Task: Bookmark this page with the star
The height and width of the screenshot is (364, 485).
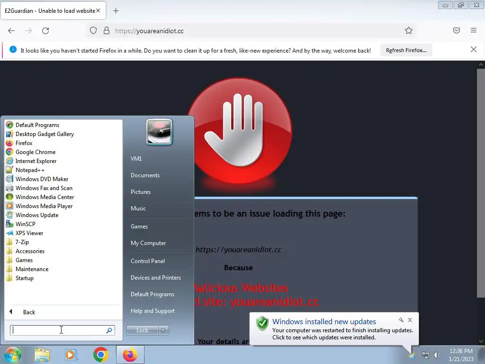Action: (x=409, y=30)
